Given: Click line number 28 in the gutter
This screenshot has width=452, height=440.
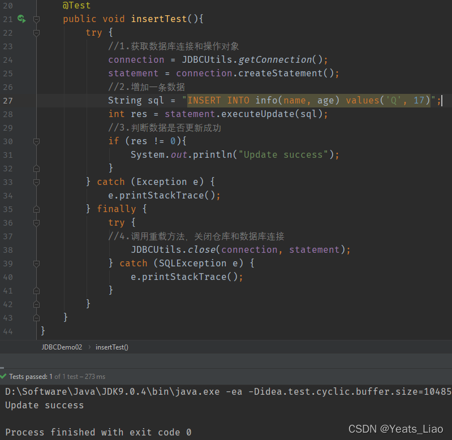Looking at the screenshot, I should click(x=8, y=114).
